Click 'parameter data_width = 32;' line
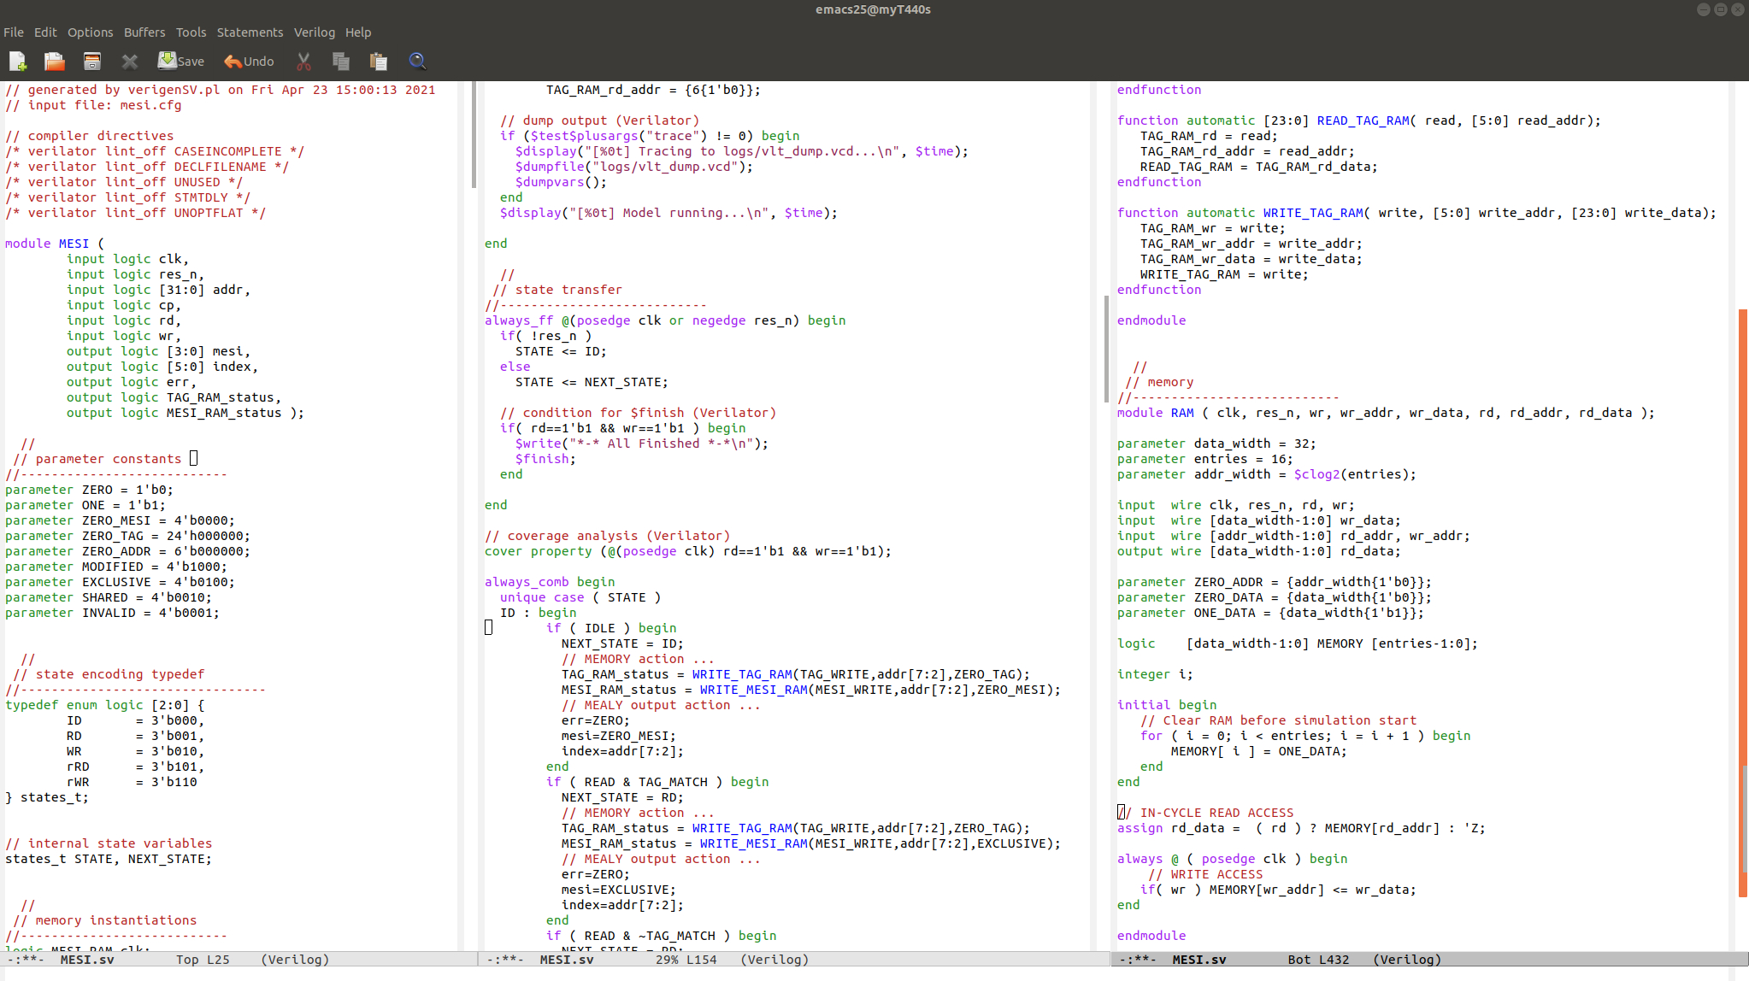 pyautogui.click(x=1216, y=444)
